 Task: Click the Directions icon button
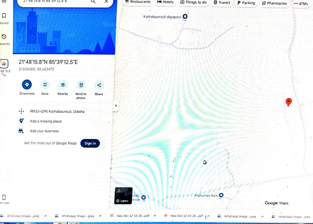click(x=27, y=85)
